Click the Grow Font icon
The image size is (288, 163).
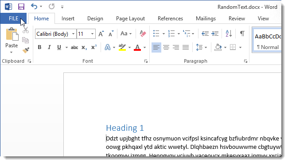101,34
